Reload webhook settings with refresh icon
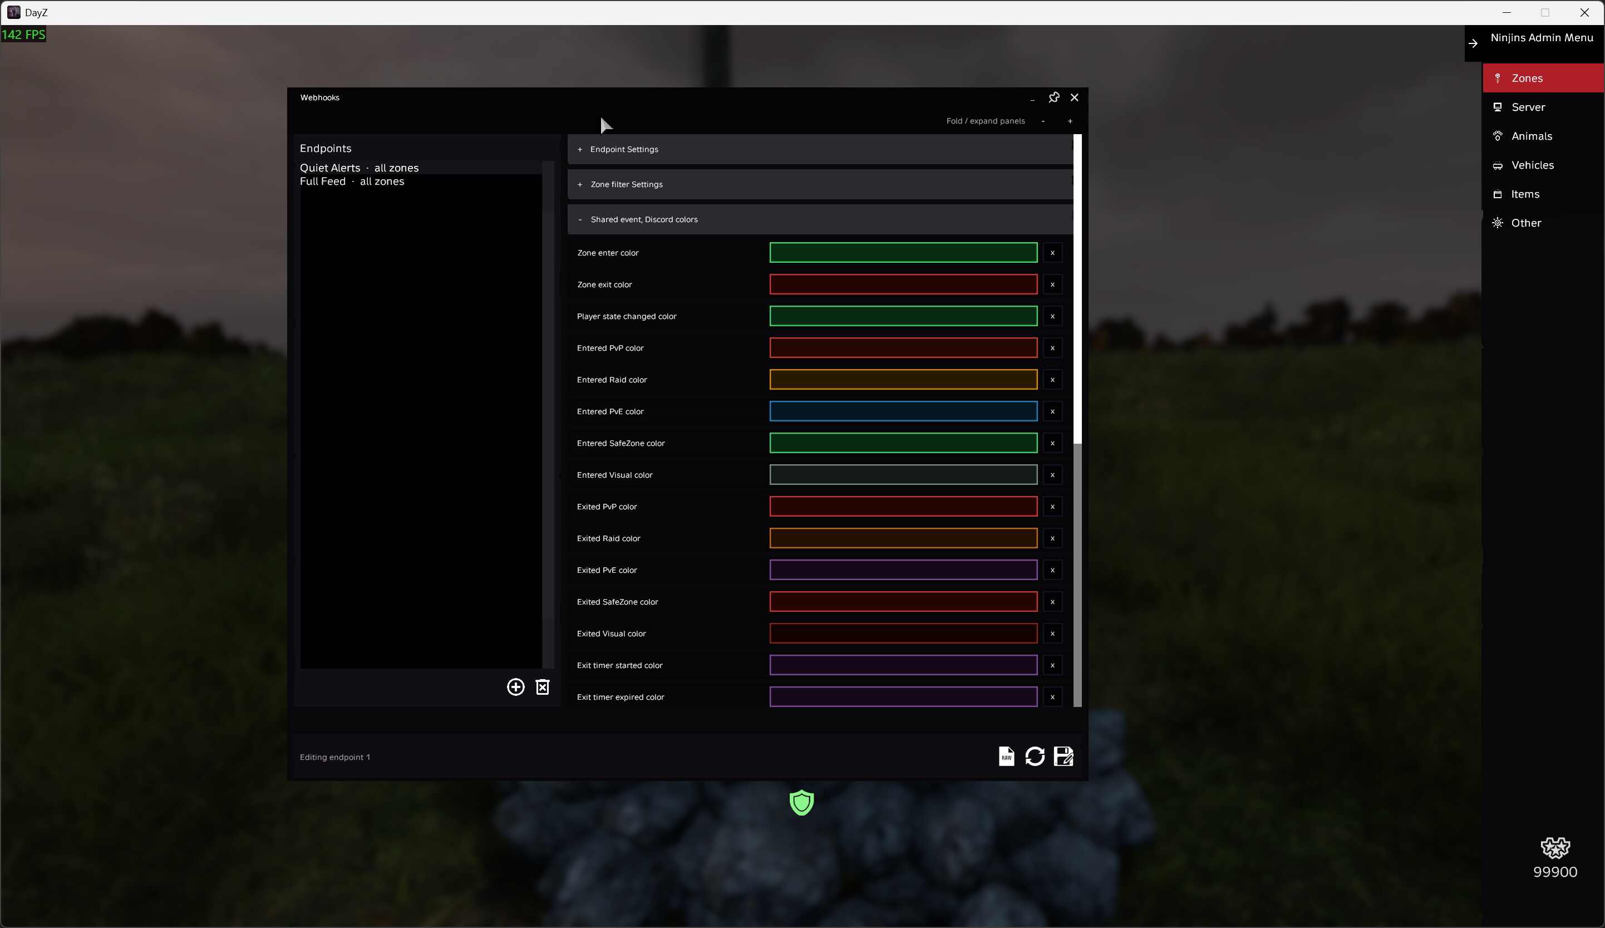Image resolution: width=1605 pixels, height=928 pixels. coord(1035,756)
